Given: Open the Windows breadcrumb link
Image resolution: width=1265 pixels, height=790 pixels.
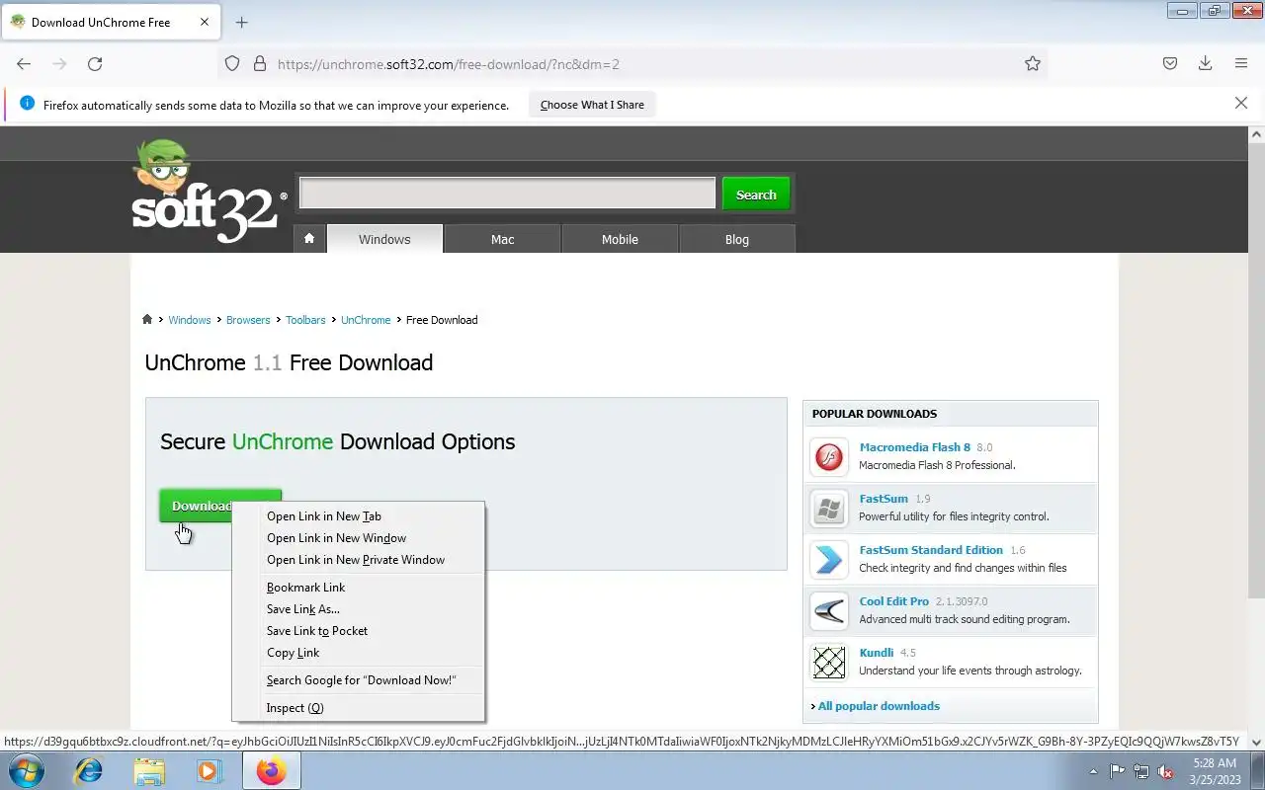Looking at the screenshot, I should tap(190, 320).
